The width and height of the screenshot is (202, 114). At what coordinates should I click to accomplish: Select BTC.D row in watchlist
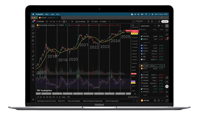tap(152, 69)
